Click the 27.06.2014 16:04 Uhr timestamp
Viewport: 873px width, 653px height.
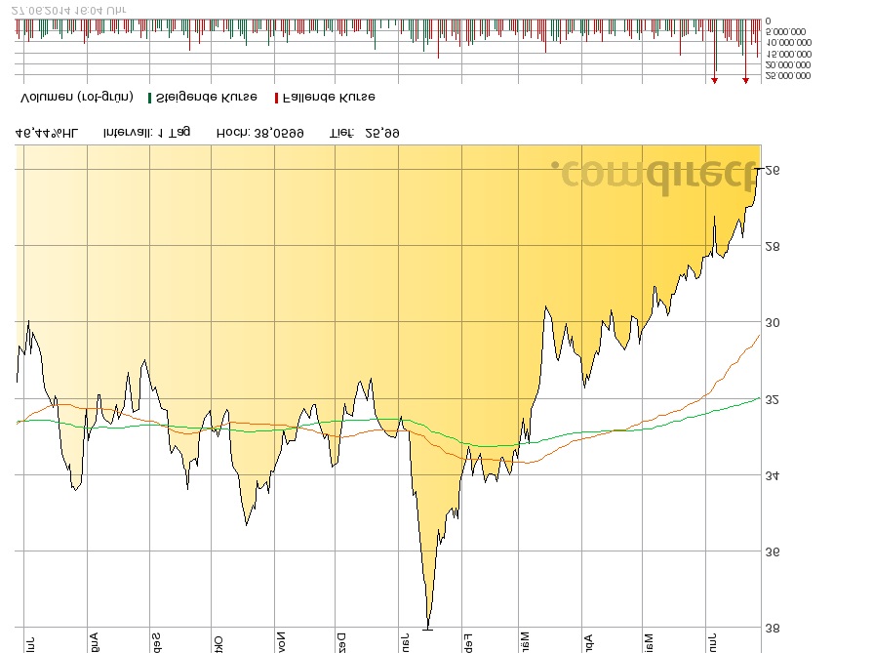(68, 8)
